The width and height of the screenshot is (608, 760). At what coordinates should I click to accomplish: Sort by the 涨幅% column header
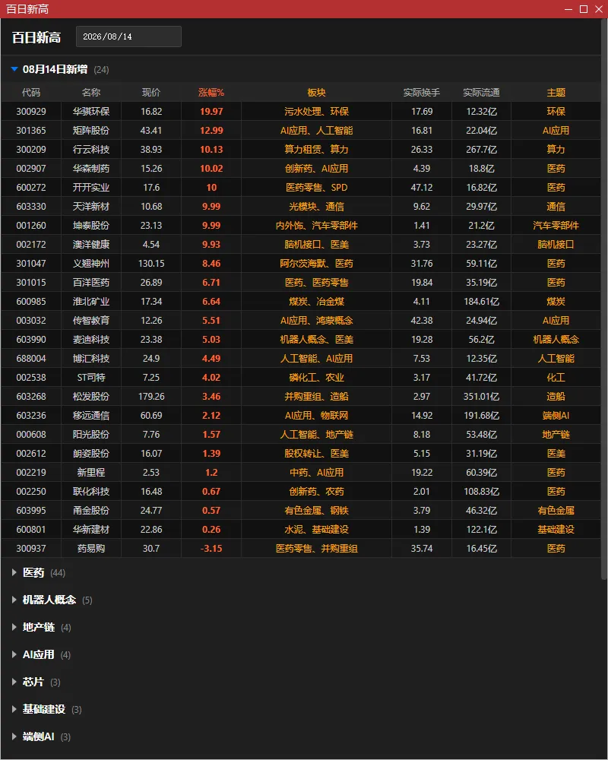tap(211, 93)
